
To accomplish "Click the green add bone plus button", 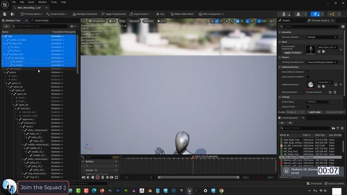I will click(x=6, y=27).
